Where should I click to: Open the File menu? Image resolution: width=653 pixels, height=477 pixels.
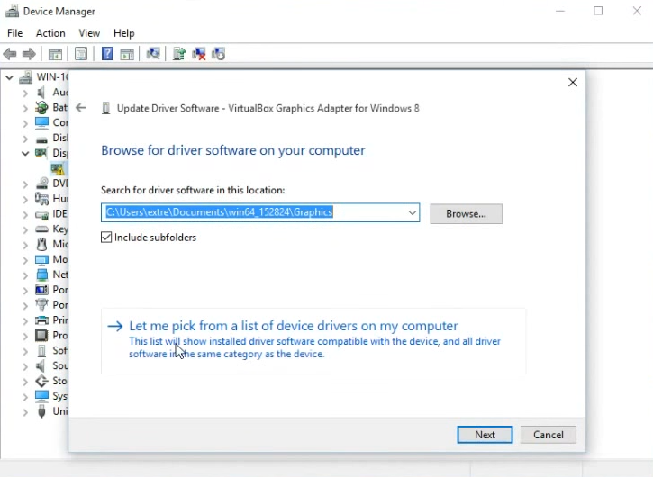[15, 33]
